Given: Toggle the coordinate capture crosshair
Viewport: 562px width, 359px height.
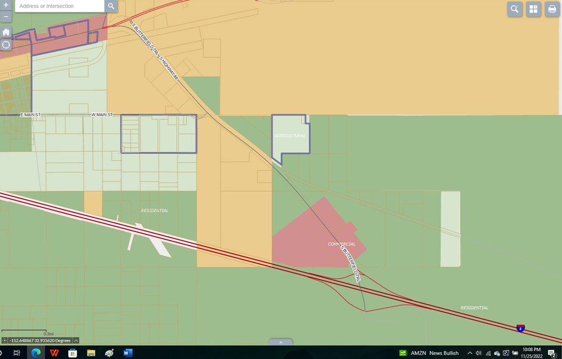Looking at the screenshot, I should click(5, 341).
